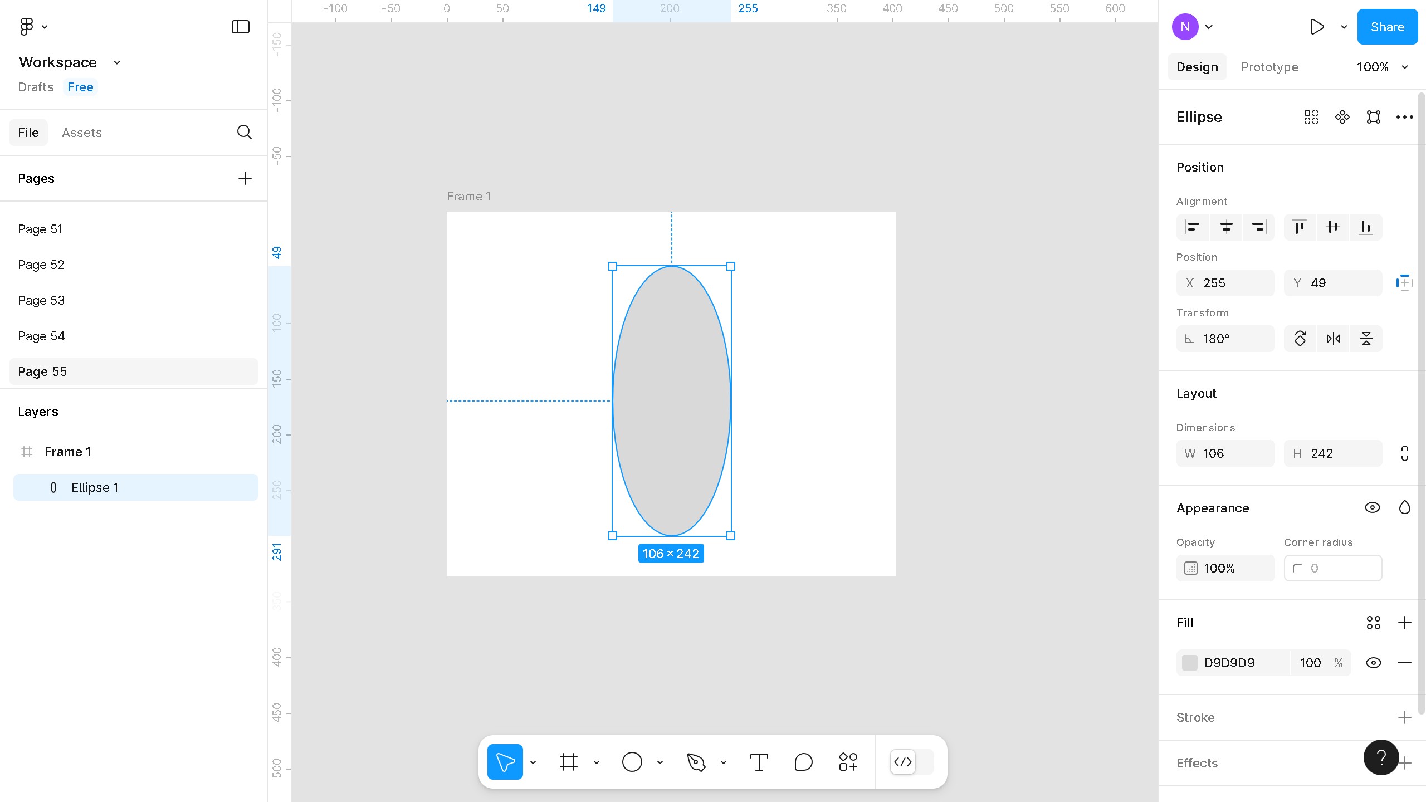The image size is (1426, 802).
Task: Select the Frame tool
Action: (569, 762)
